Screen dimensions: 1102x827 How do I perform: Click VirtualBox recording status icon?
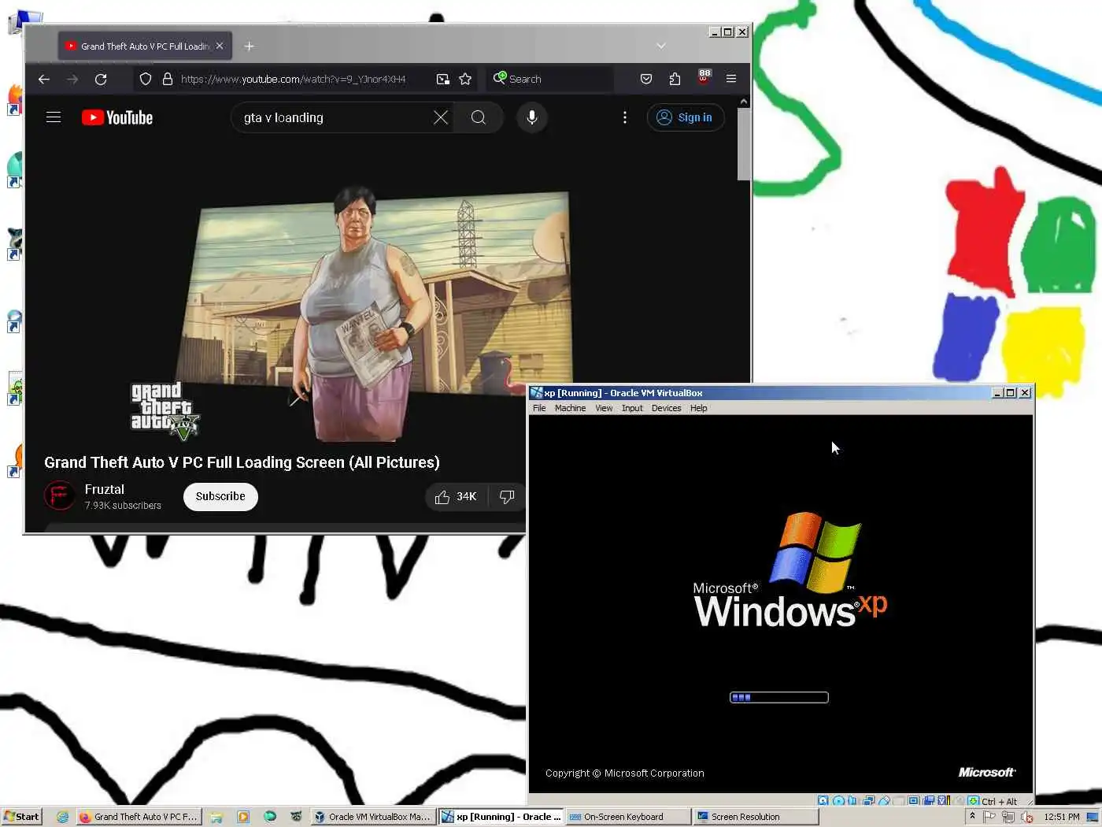point(929,801)
